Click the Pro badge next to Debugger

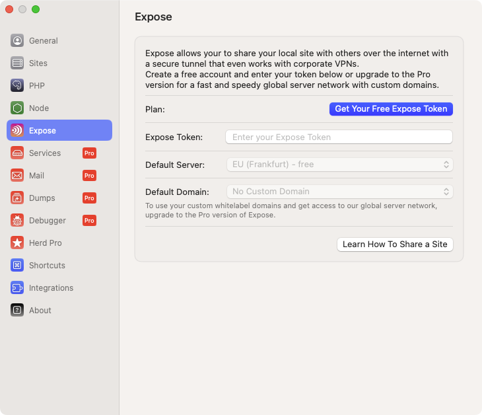click(x=89, y=220)
